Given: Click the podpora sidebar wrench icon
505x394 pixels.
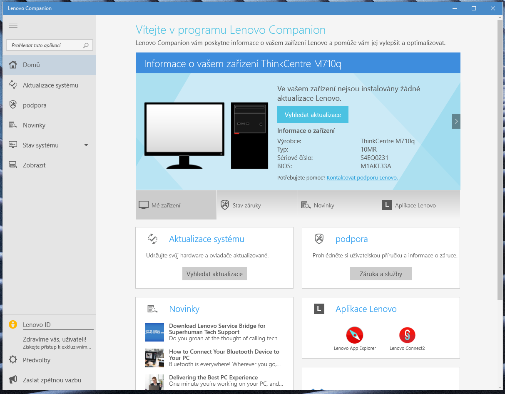Looking at the screenshot, I should [x=13, y=105].
